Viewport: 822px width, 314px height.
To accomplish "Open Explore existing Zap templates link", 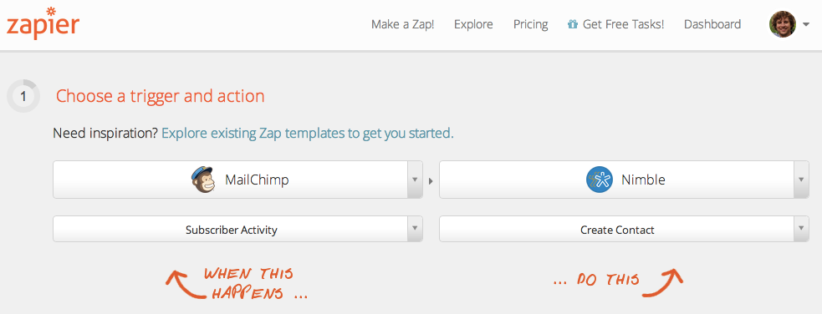I will pos(308,133).
